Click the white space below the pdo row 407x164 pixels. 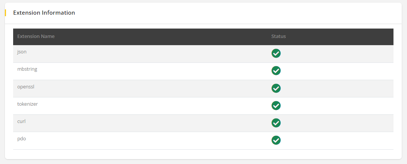(203, 154)
